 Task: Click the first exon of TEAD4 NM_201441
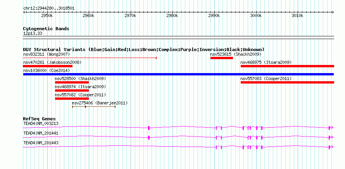point(149,138)
